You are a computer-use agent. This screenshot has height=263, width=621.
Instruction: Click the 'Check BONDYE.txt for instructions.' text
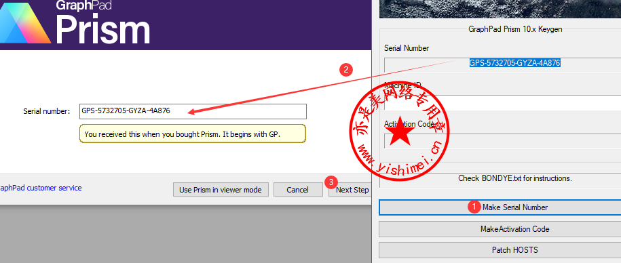515,178
